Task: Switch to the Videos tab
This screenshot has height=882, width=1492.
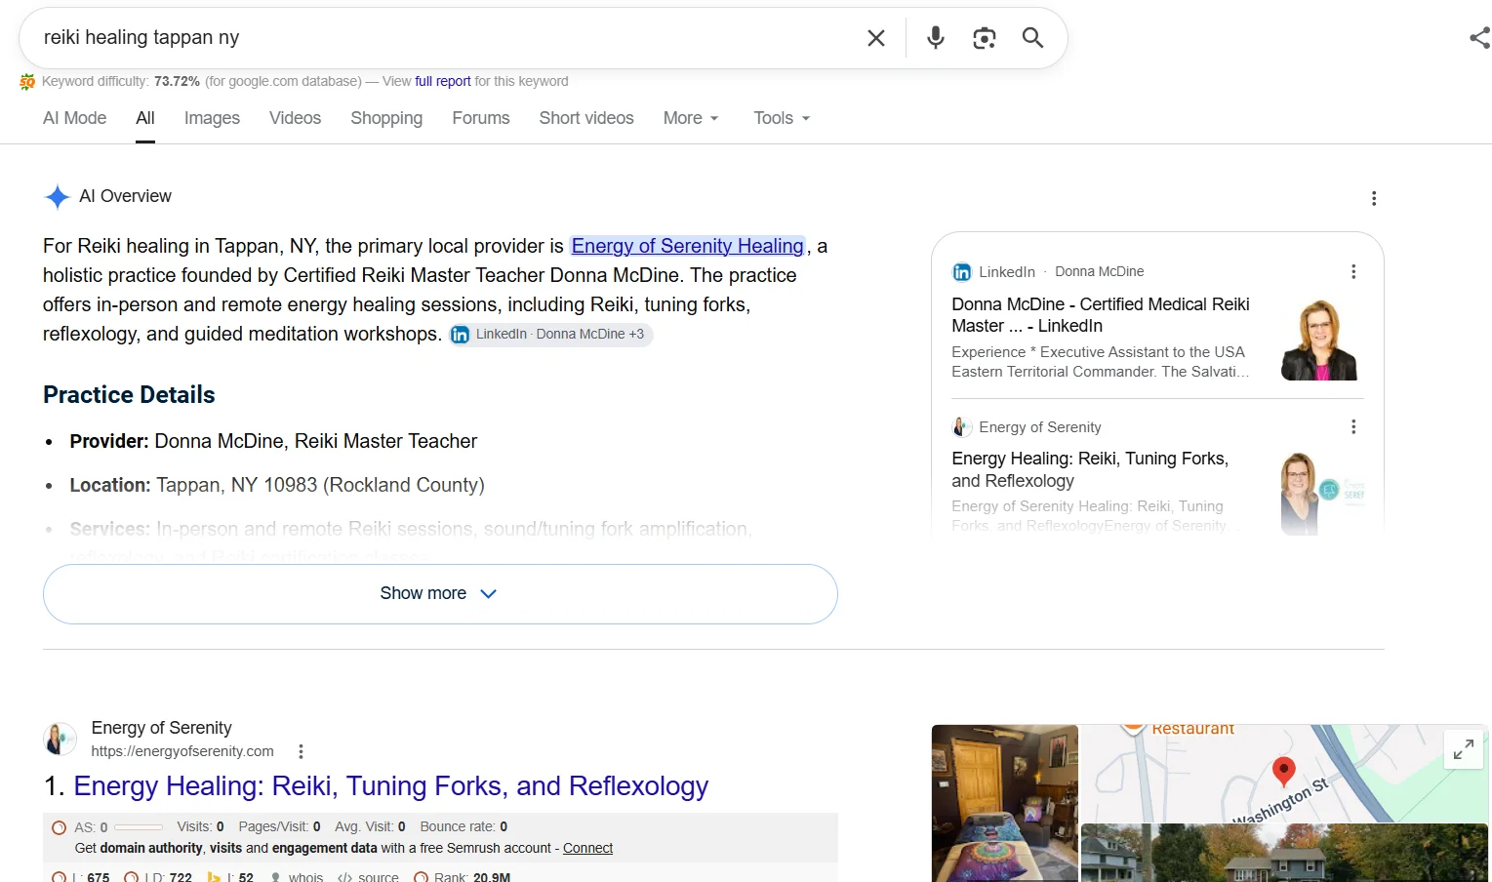Action: [295, 118]
